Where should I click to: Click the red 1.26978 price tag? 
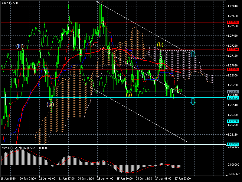232,69
